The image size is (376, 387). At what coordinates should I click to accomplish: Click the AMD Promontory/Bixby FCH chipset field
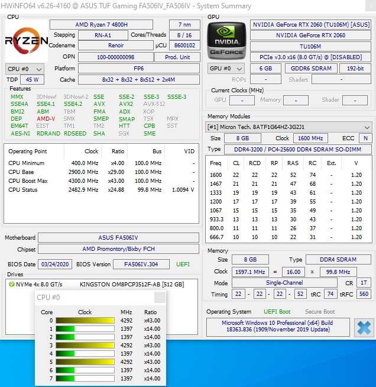(118, 249)
